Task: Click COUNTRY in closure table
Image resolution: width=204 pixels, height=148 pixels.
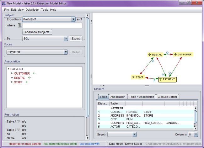Action: pyautogui.click(x=117, y=123)
